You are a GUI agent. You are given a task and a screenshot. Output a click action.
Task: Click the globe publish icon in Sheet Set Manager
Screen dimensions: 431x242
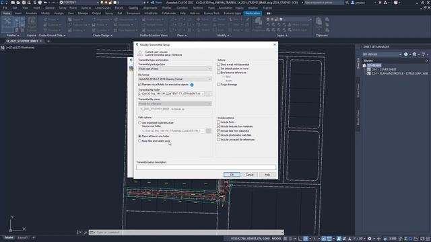click(x=405, y=54)
